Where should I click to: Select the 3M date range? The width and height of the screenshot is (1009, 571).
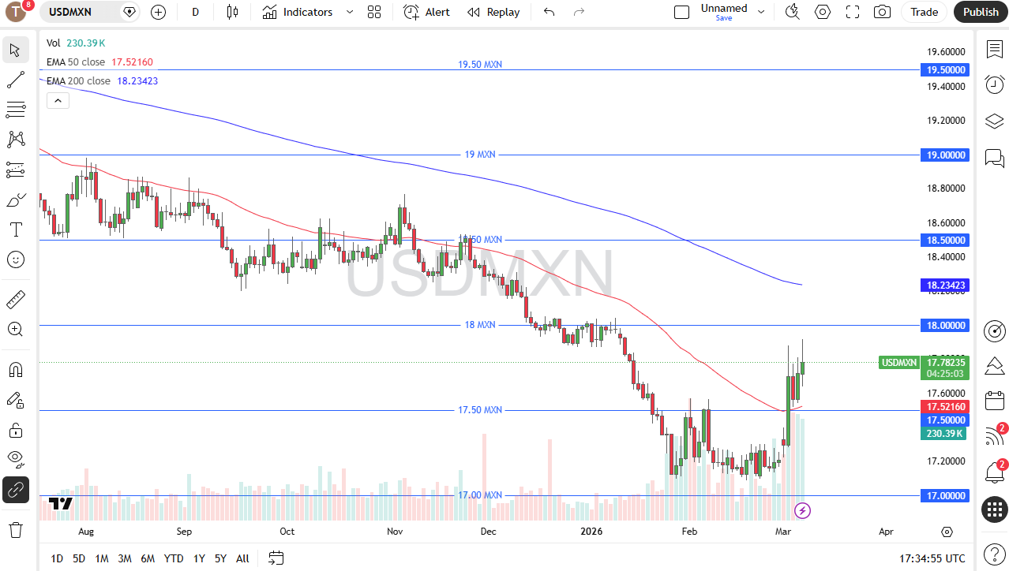tap(125, 558)
